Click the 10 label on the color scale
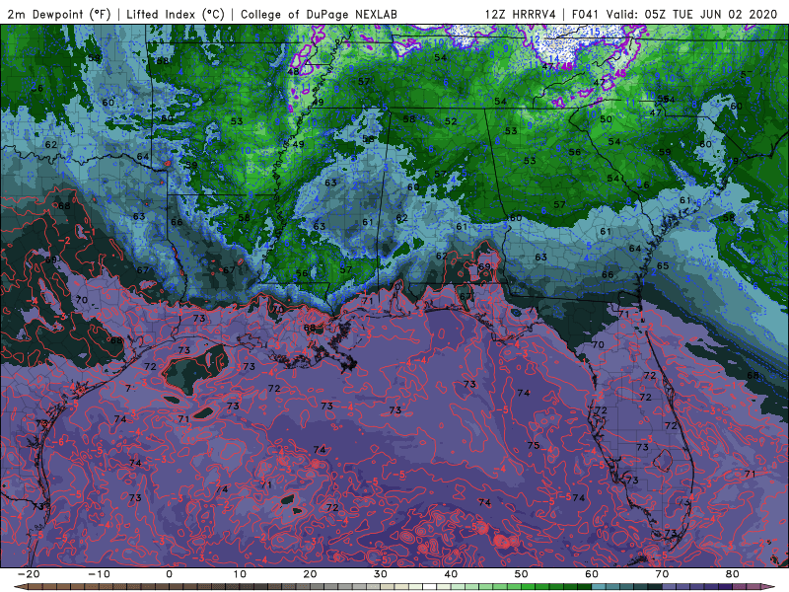This screenshot has width=789, height=592. coord(240,574)
